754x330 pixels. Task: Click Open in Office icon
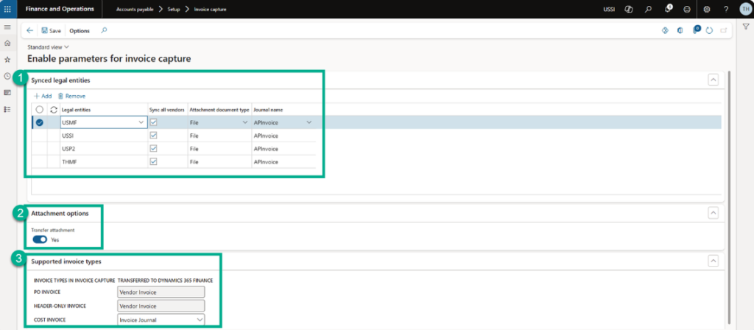point(680,30)
